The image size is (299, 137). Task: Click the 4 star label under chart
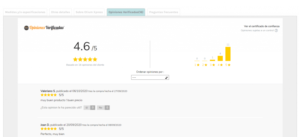click(220, 65)
